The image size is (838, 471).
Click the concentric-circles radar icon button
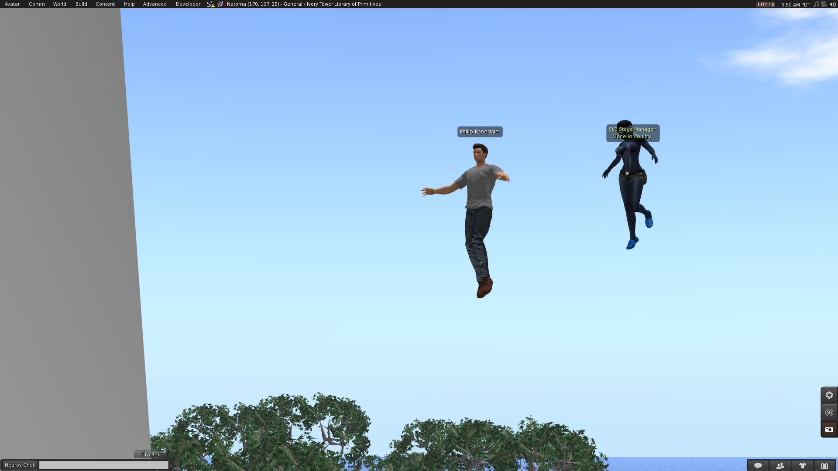[829, 412]
